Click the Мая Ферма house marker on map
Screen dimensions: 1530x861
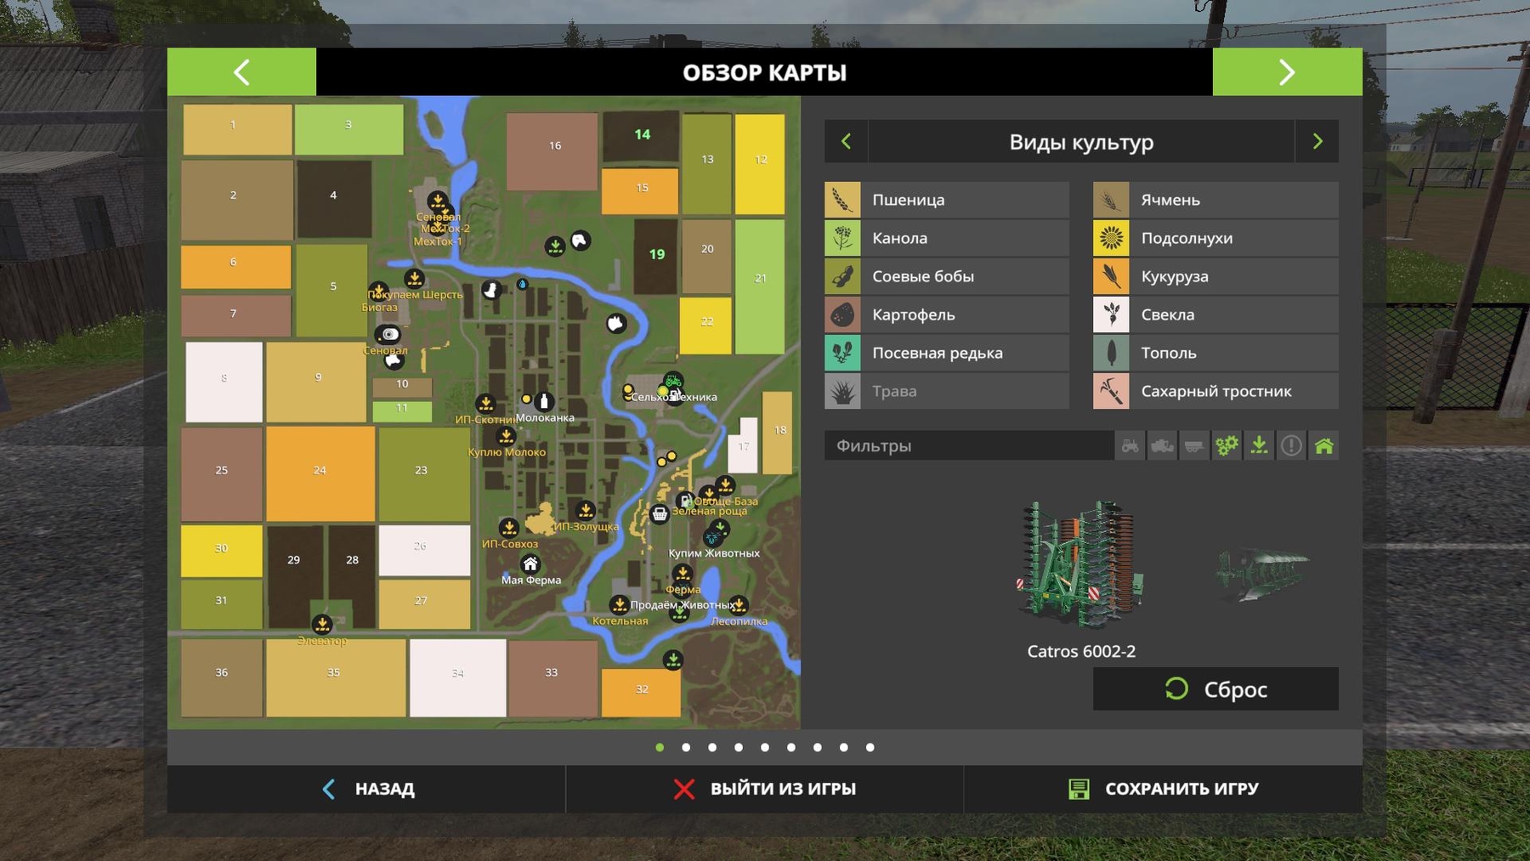pyautogui.click(x=530, y=564)
